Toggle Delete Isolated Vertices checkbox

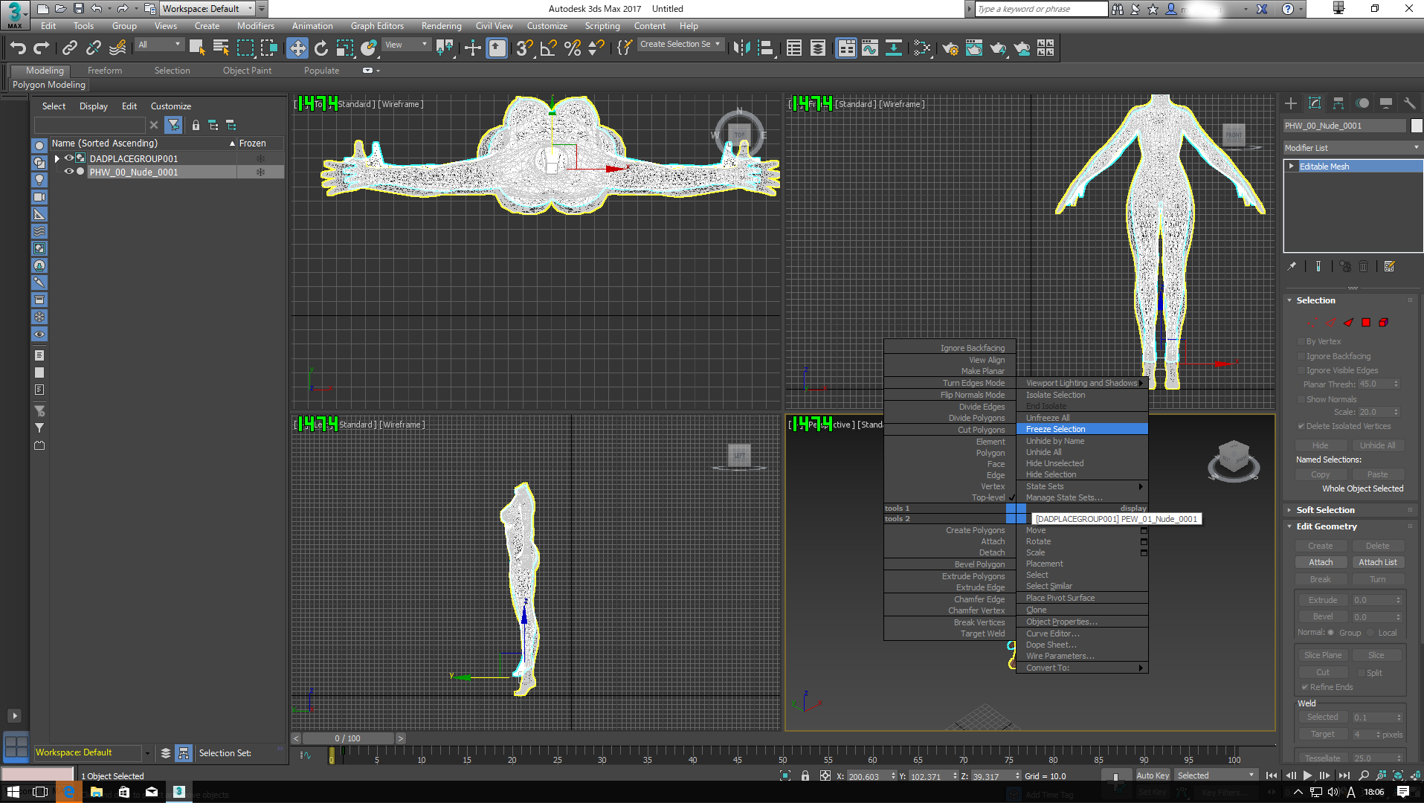coord(1301,426)
